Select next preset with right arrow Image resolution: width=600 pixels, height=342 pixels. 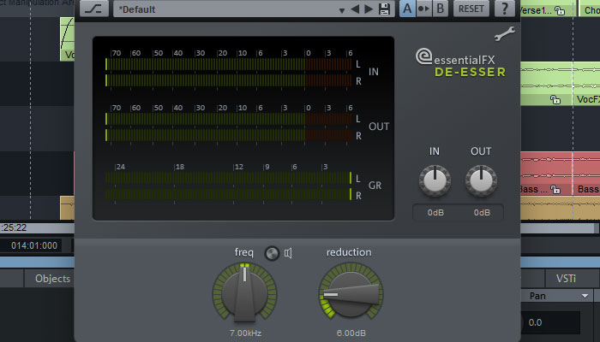[369, 9]
